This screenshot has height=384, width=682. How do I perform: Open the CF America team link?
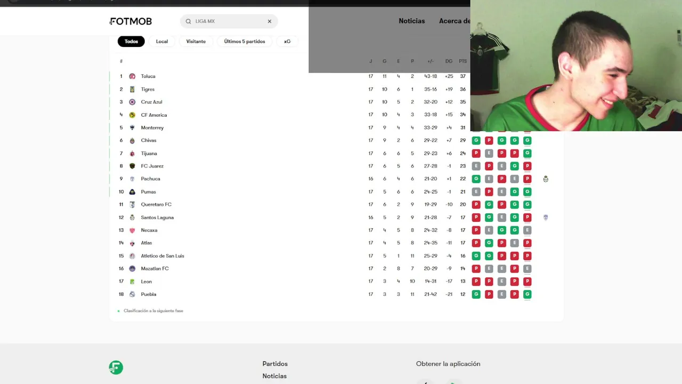point(154,115)
